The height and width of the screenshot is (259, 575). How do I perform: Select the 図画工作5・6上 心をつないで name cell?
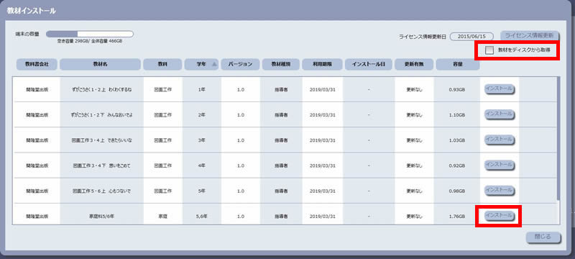(x=101, y=191)
